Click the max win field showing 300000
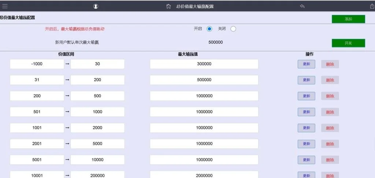 (x=204, y=64)
